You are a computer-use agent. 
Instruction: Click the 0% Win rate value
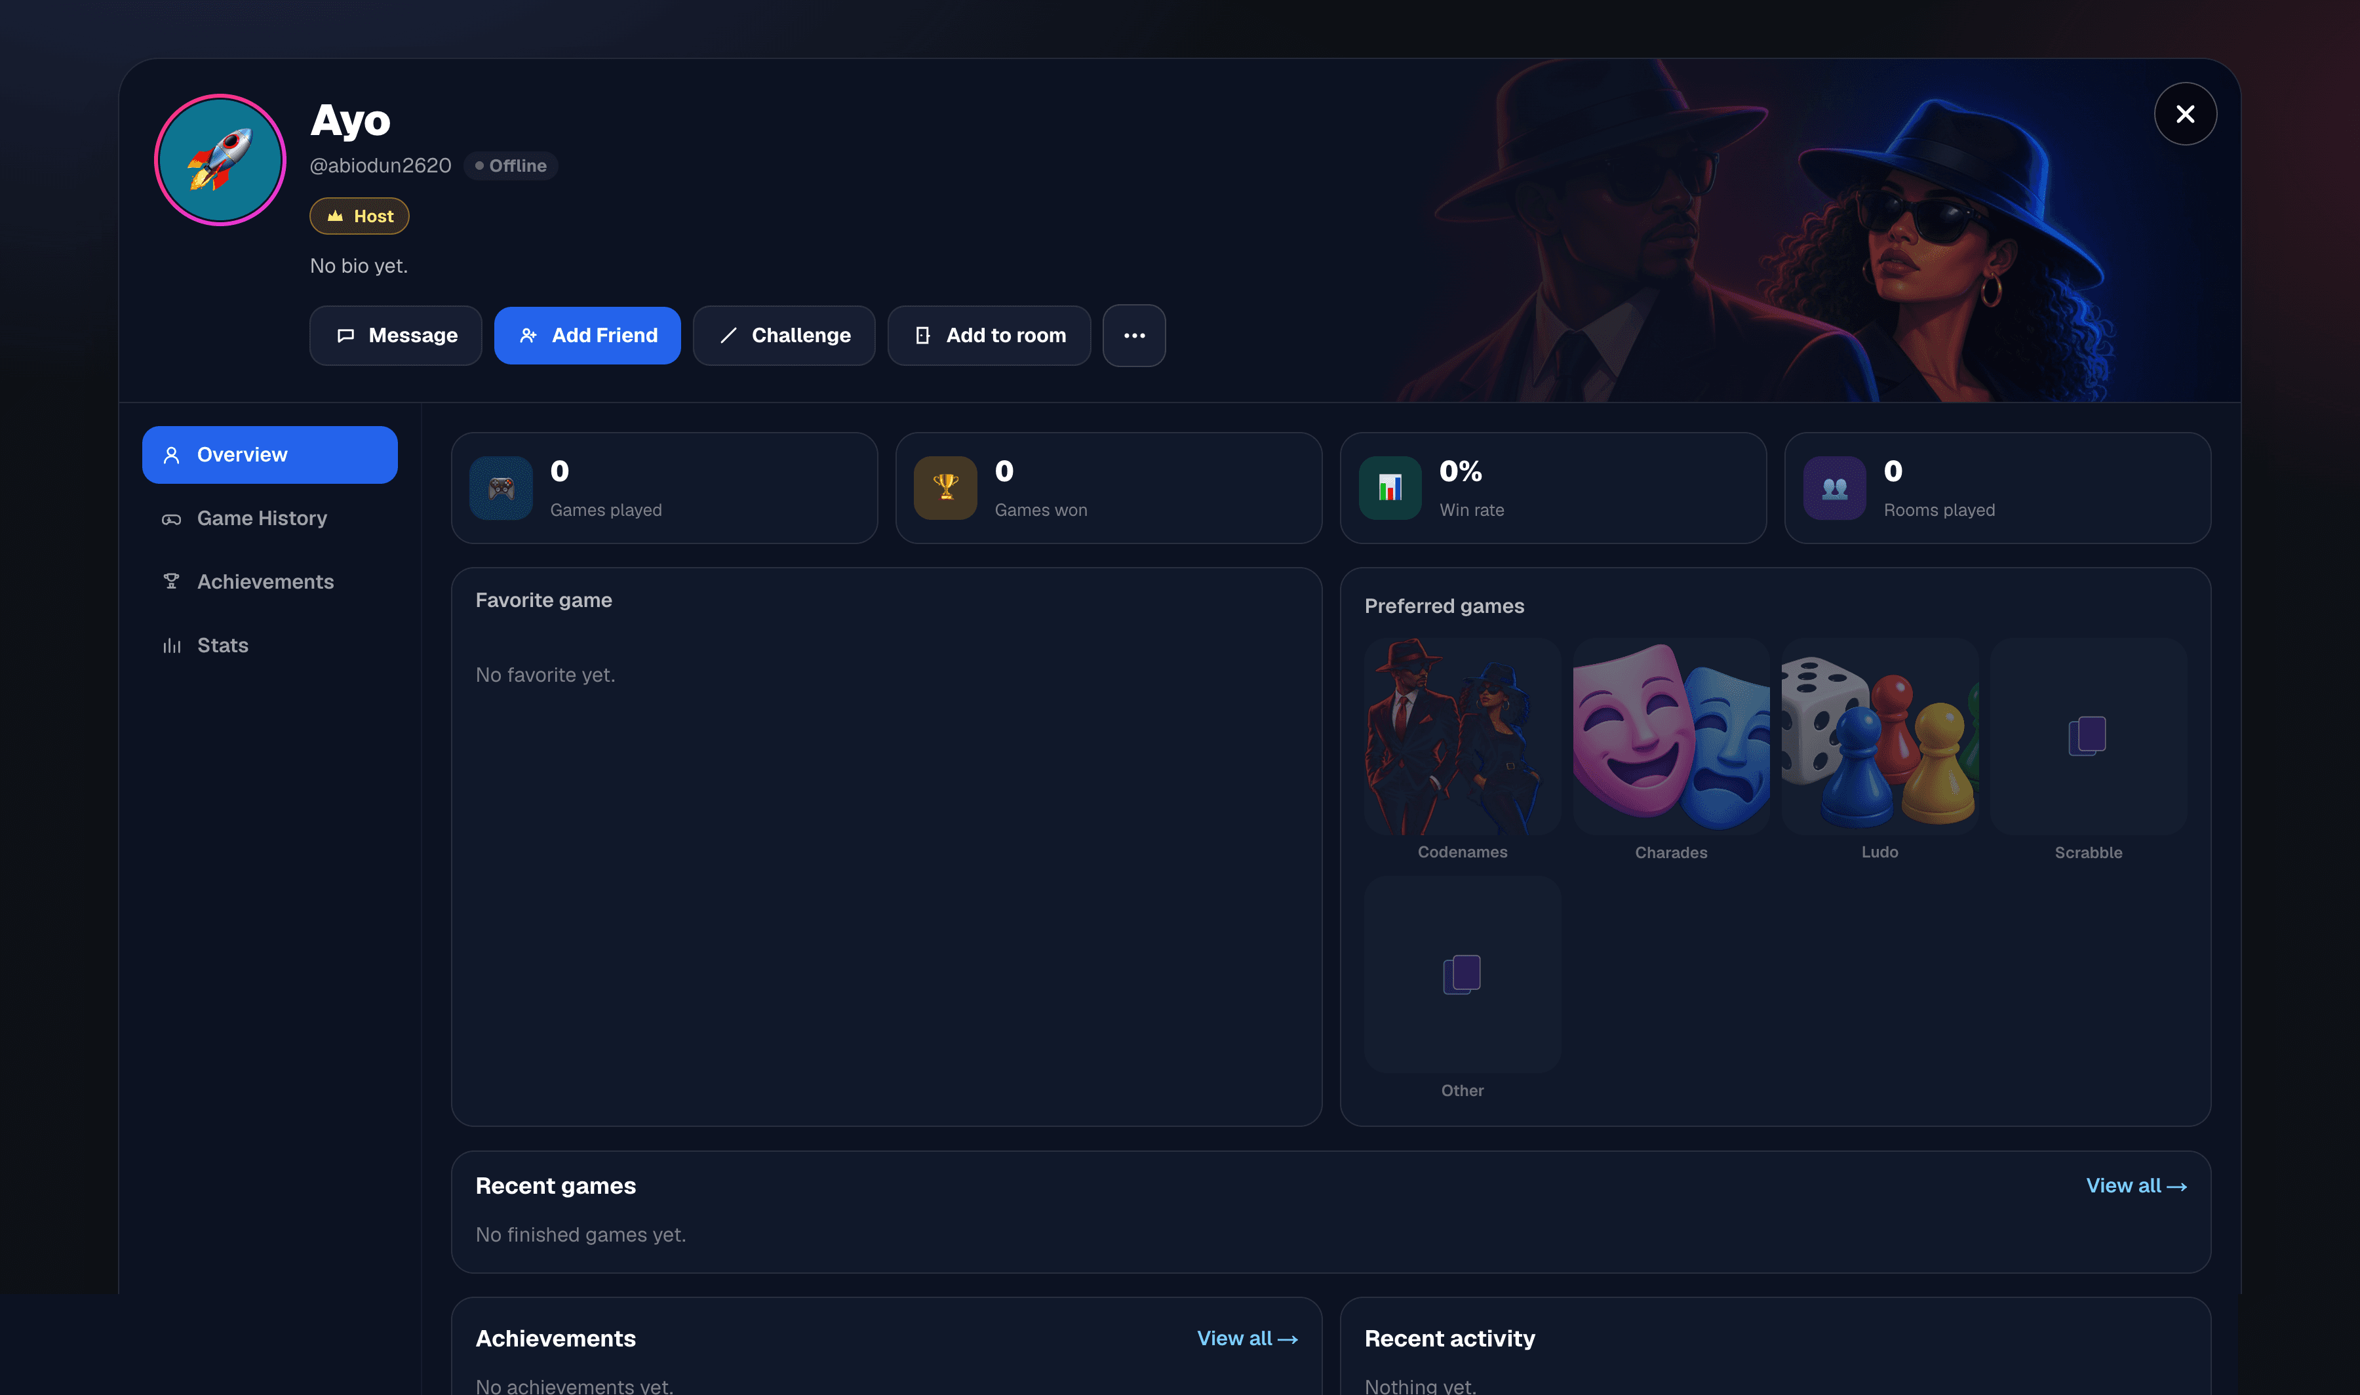pyautogui.click(x=1460, y=471)
